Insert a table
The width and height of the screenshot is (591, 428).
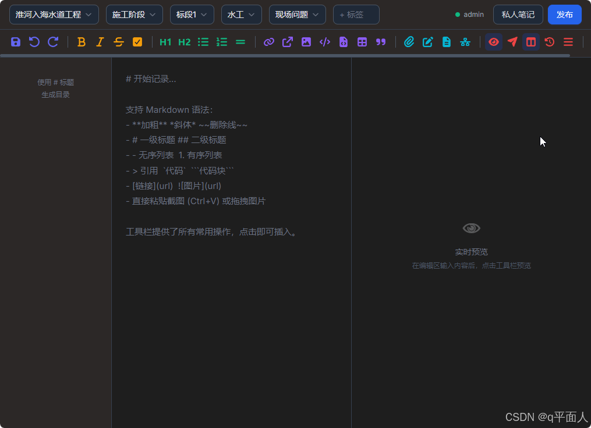pos(362,42)
